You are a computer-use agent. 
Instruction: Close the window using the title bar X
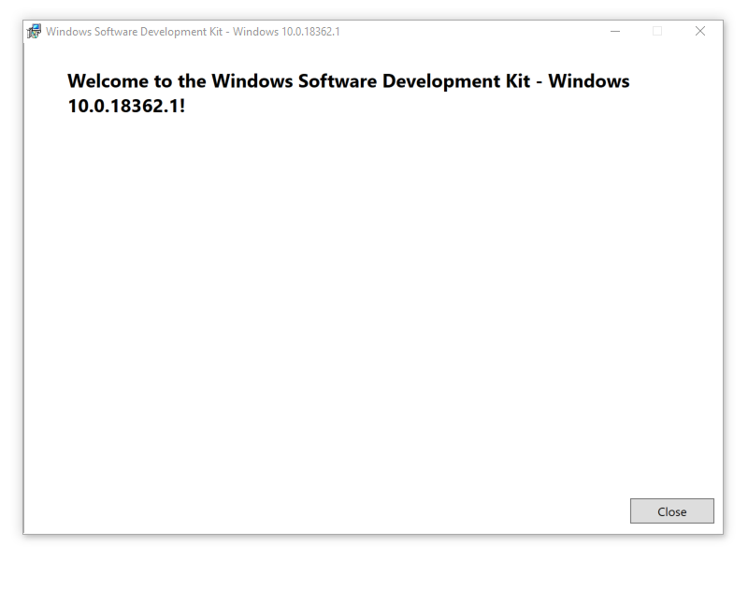[699, 31]
